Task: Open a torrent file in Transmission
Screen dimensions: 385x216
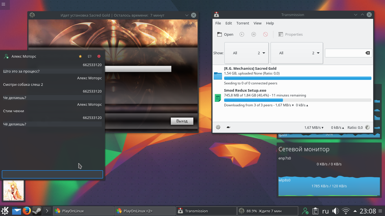Action: pyautogui.click(x=225, y=34)
